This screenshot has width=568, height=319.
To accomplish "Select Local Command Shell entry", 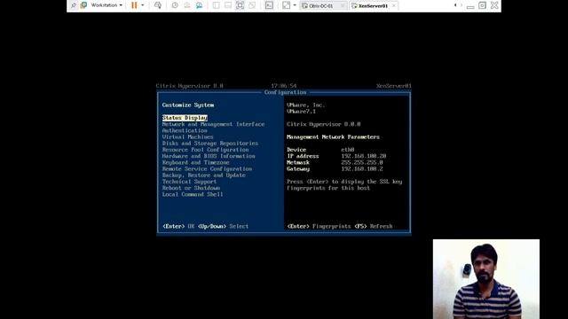I will 193,194.
